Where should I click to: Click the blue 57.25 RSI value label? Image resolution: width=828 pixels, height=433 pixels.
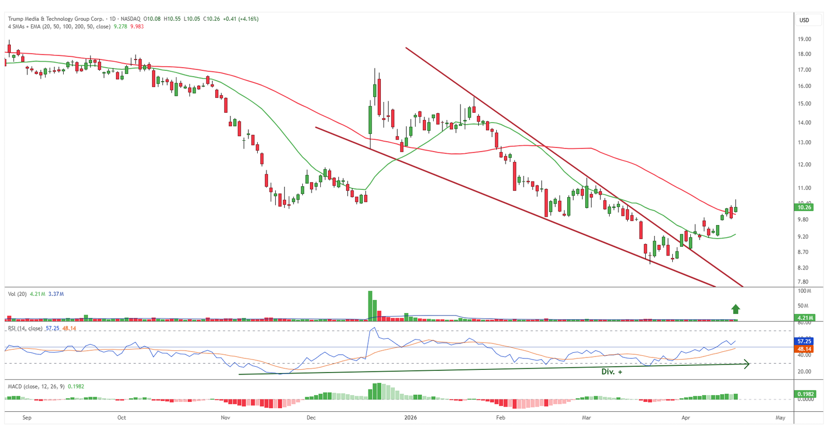(x=804, y=341)
